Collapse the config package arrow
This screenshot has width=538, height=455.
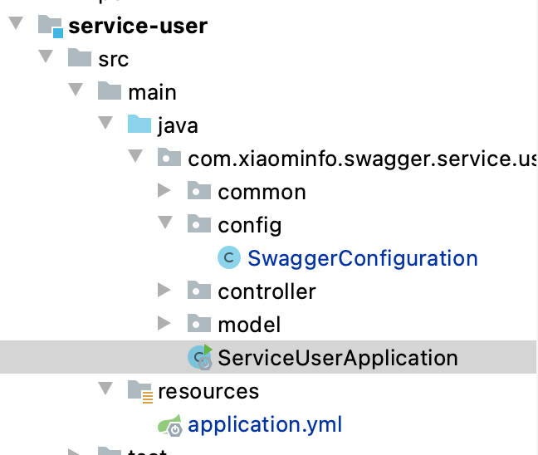pyautogui.click(x=164, y=225)
